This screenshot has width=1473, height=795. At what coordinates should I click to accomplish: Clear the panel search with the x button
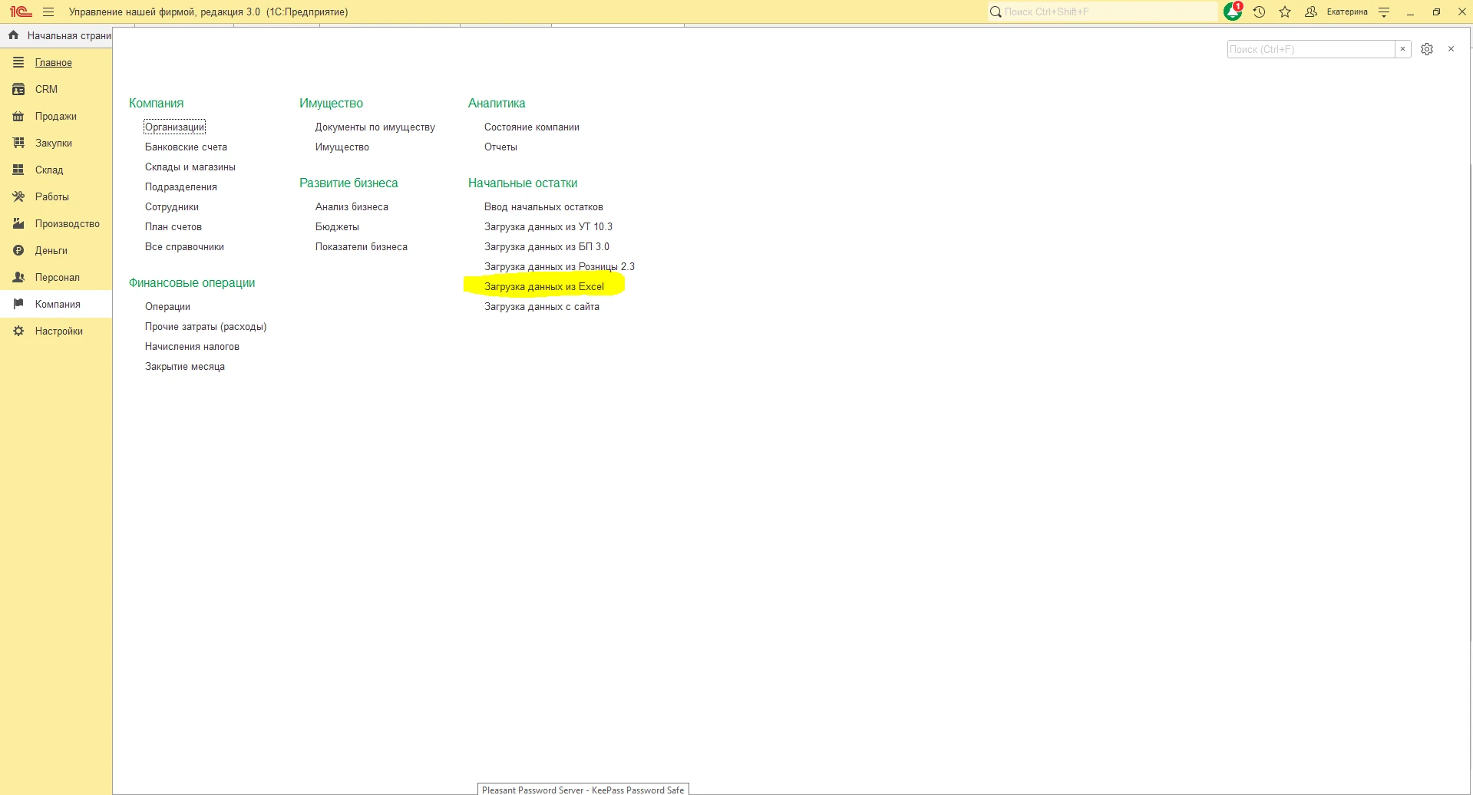click(x=1402, y=49)
